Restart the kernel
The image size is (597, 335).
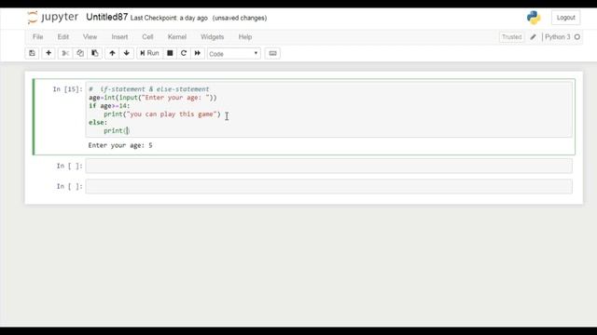[x=184, y=53]
